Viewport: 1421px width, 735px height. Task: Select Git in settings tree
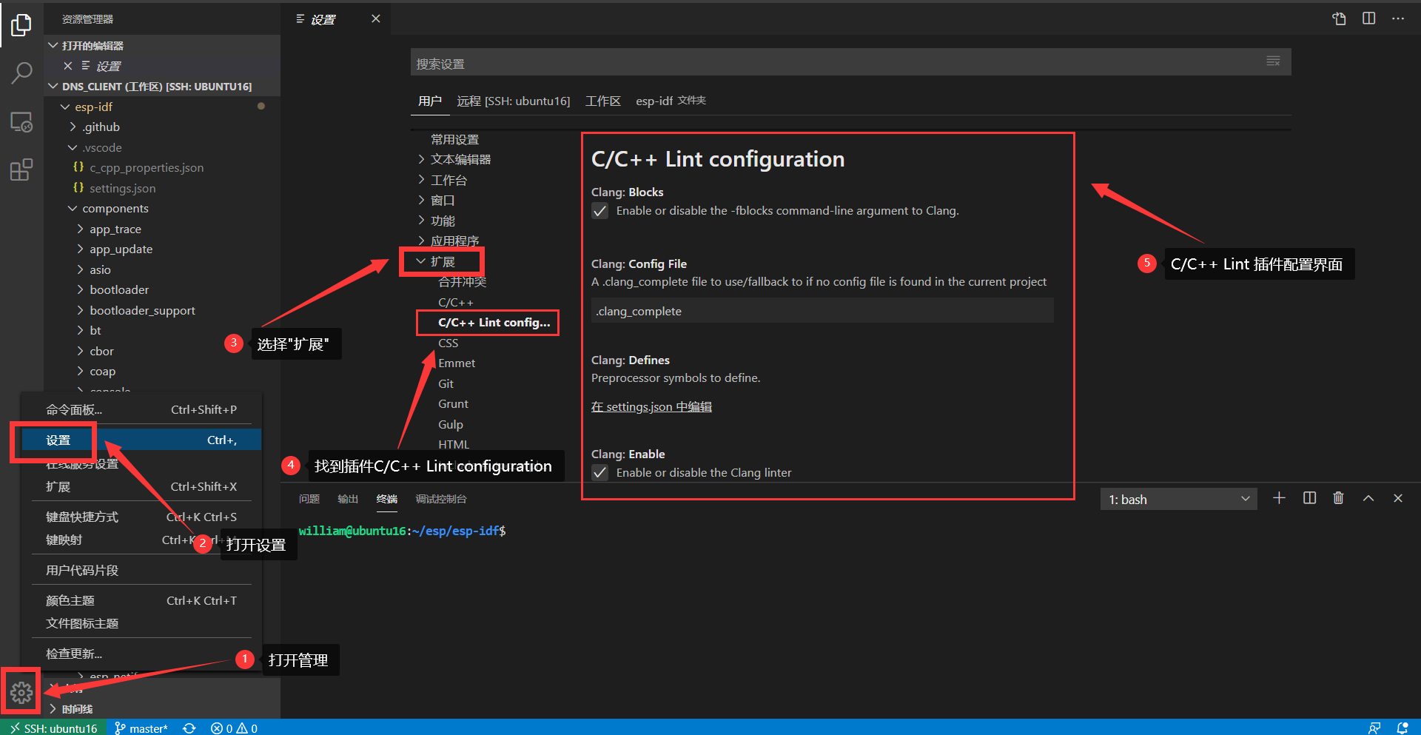pos(446,384)
